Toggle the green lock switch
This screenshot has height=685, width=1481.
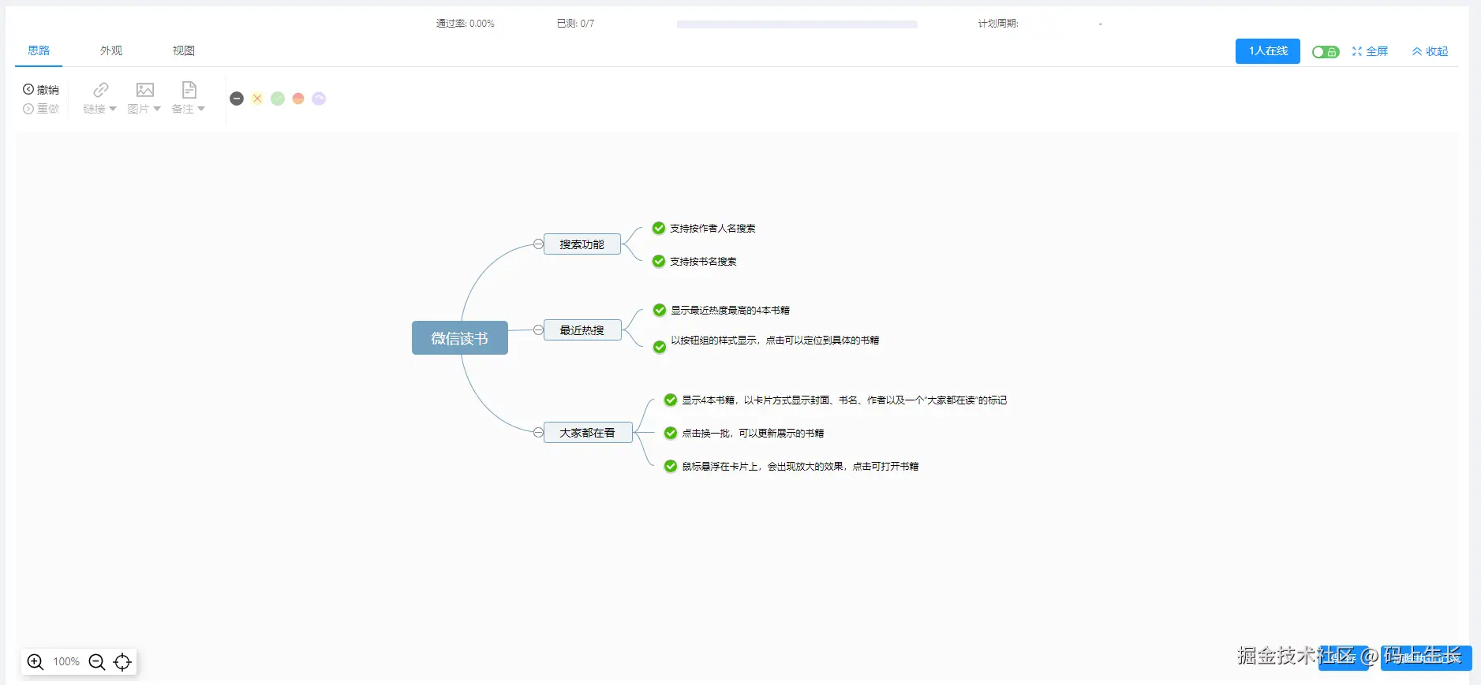pos(1326,52)
